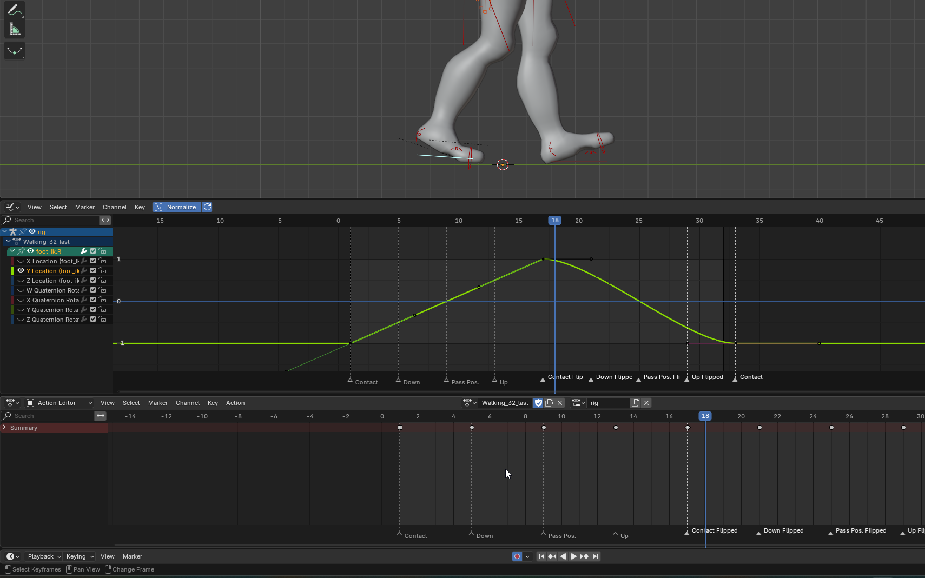Viewport: 925px width, 578px height.
Task: Toggle the Fake User shield on Walking_32_last
Action: [538, 403]
